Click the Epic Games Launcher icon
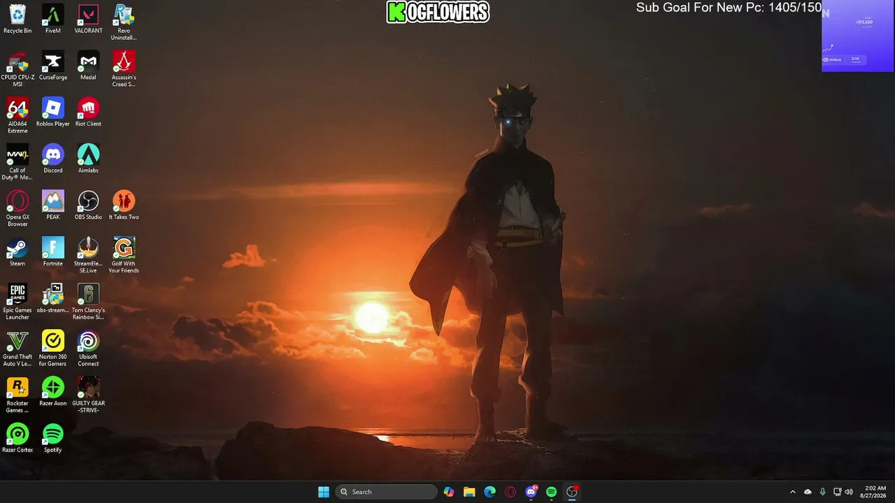Screen dimensions: 895x503 pyautogui.click(x=17, y=302)
